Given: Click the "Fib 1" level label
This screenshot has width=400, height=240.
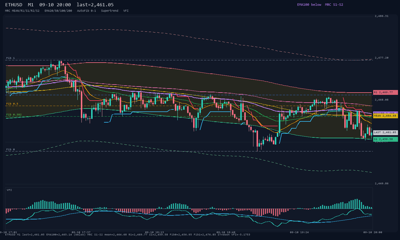Looking at the screenshot, I should point(11,58).
